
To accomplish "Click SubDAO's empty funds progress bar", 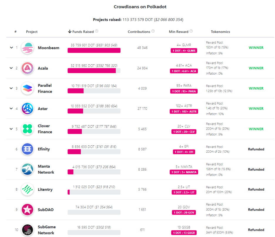I will click(94, 212).
